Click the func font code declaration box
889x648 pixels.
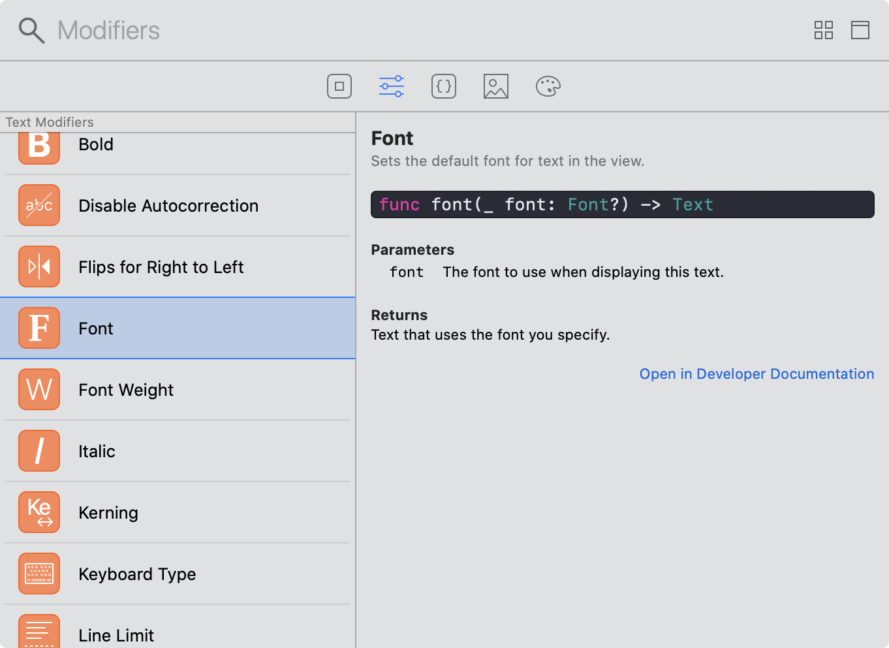coord(622,204)
